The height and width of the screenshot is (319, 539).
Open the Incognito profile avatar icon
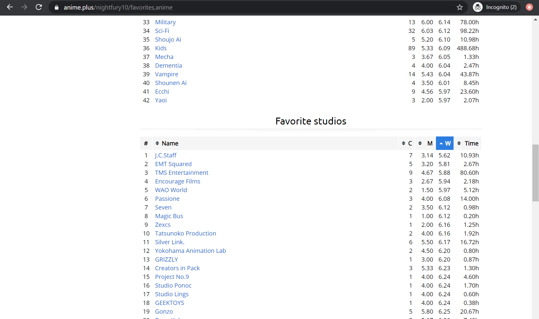[478, 7]
